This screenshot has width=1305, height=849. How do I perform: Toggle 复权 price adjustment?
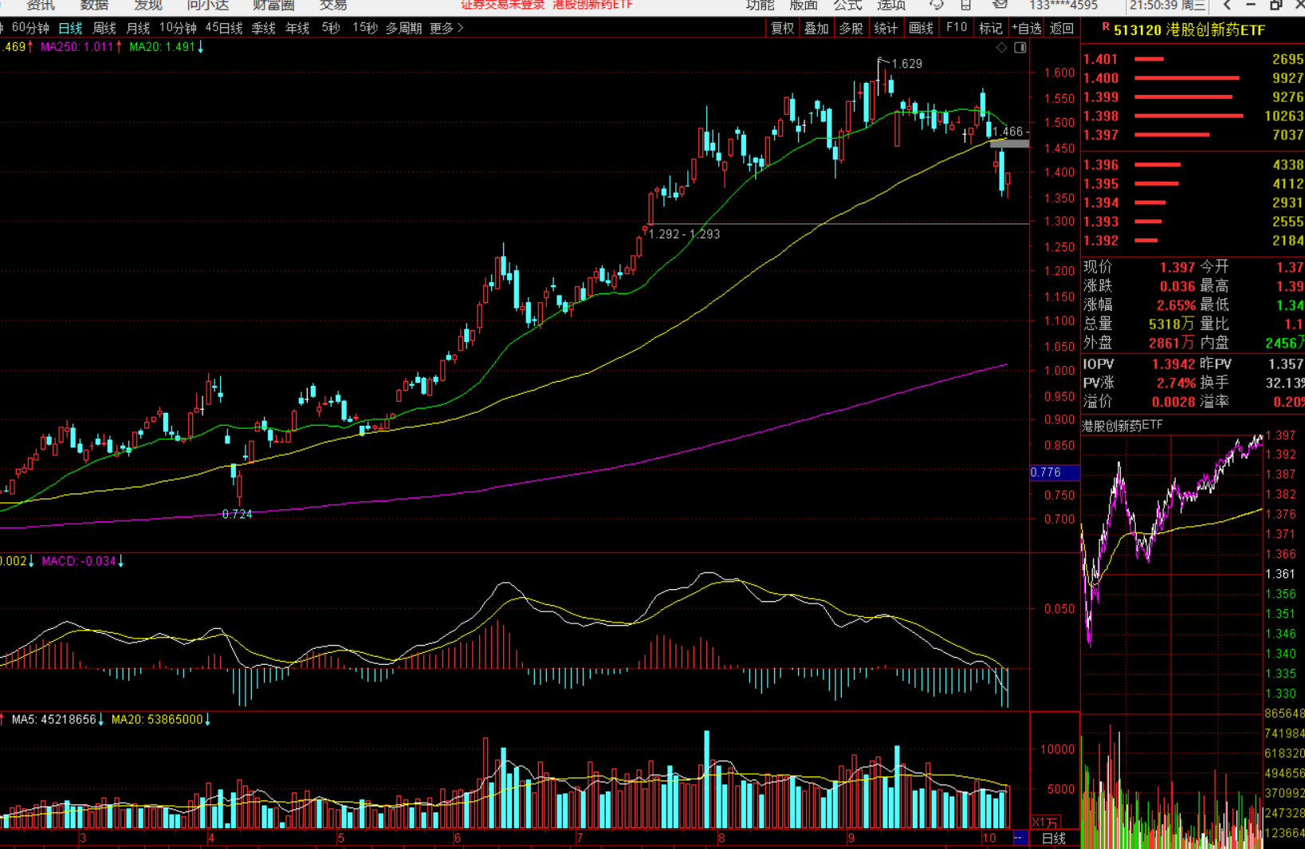click(782, 28)
